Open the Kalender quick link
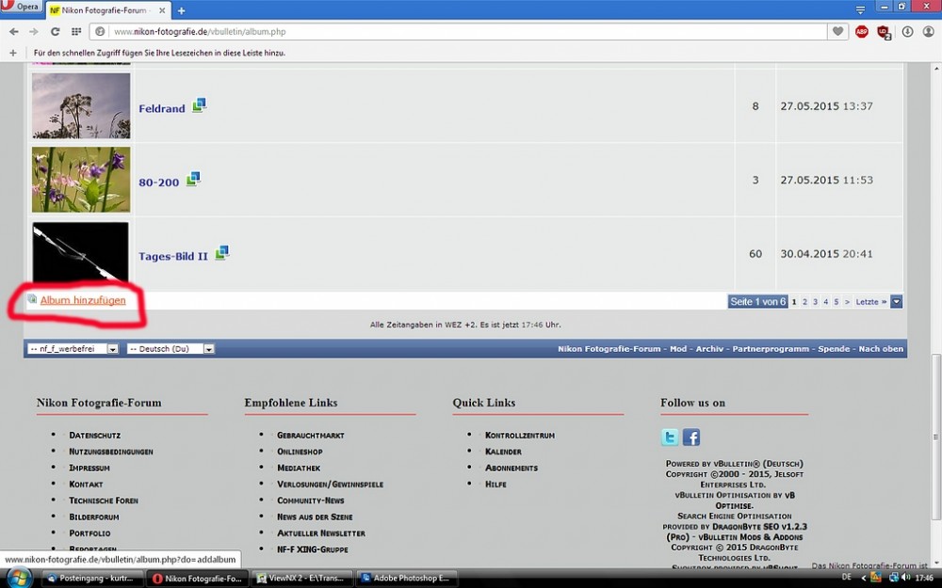 [x=503, y=452]
